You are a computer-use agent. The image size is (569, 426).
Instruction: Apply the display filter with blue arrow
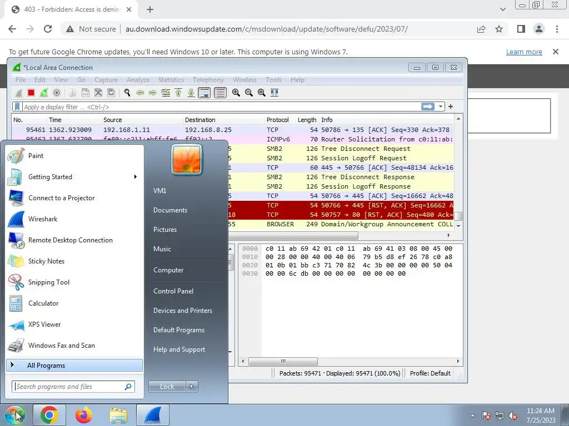[427, 106]
